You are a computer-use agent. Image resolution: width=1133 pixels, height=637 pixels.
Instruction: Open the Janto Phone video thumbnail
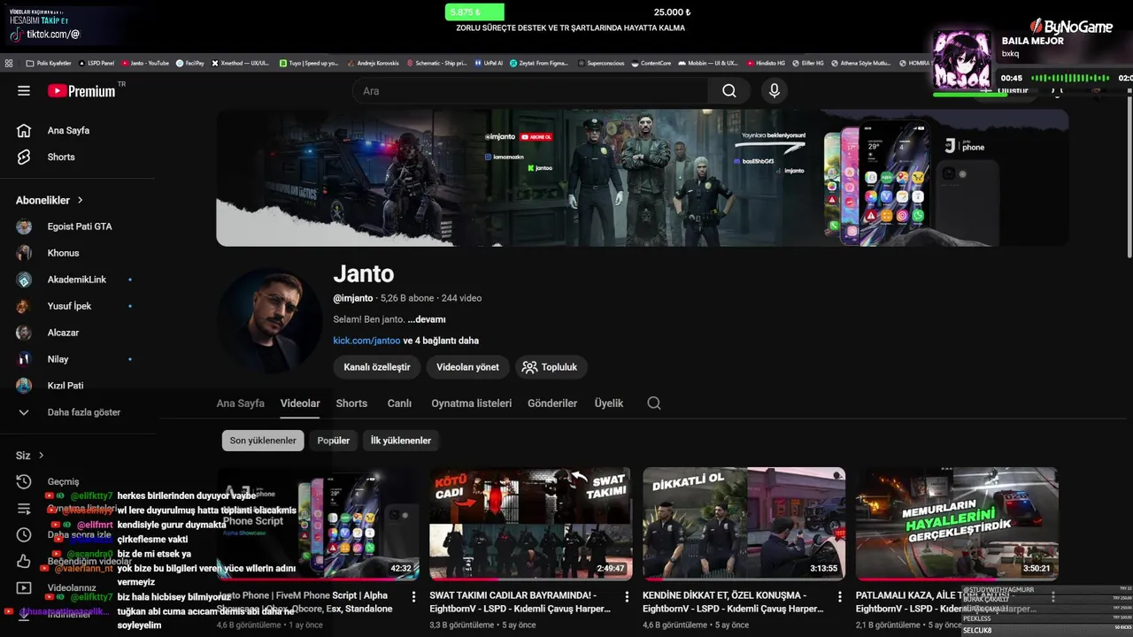(x=318, y=524)
